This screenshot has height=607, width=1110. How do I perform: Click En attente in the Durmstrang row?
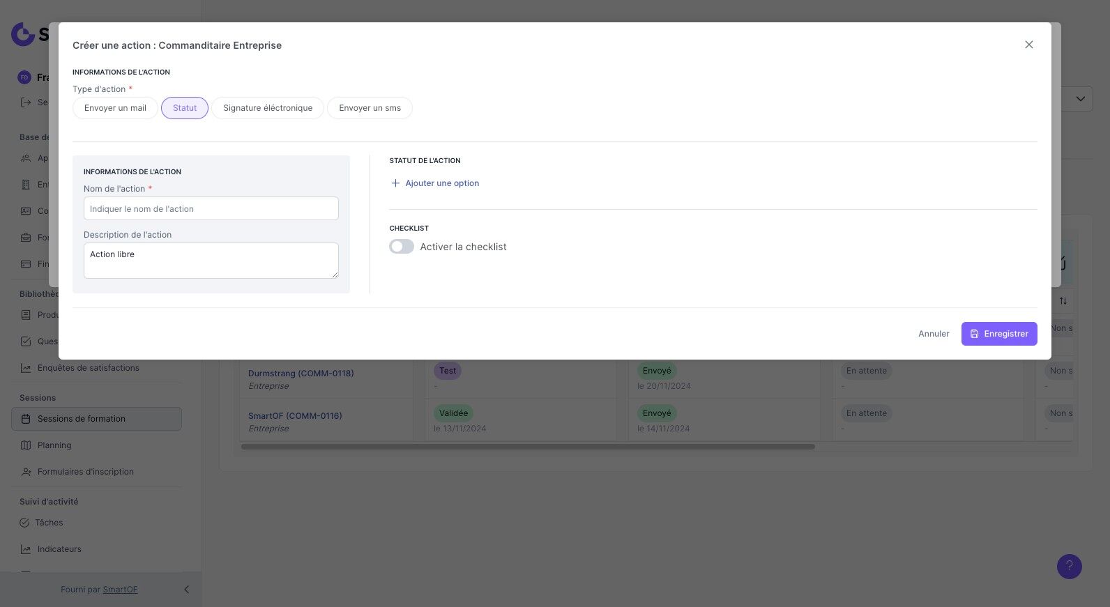point(867,371)
